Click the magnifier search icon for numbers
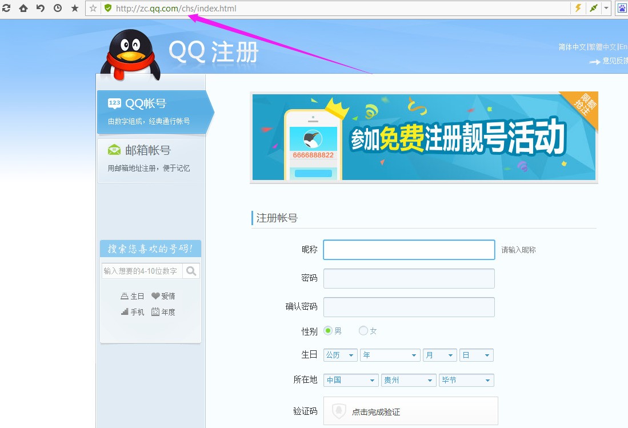Image resolution: width=628 pixels, height=428 pixels. pos(191,271)
